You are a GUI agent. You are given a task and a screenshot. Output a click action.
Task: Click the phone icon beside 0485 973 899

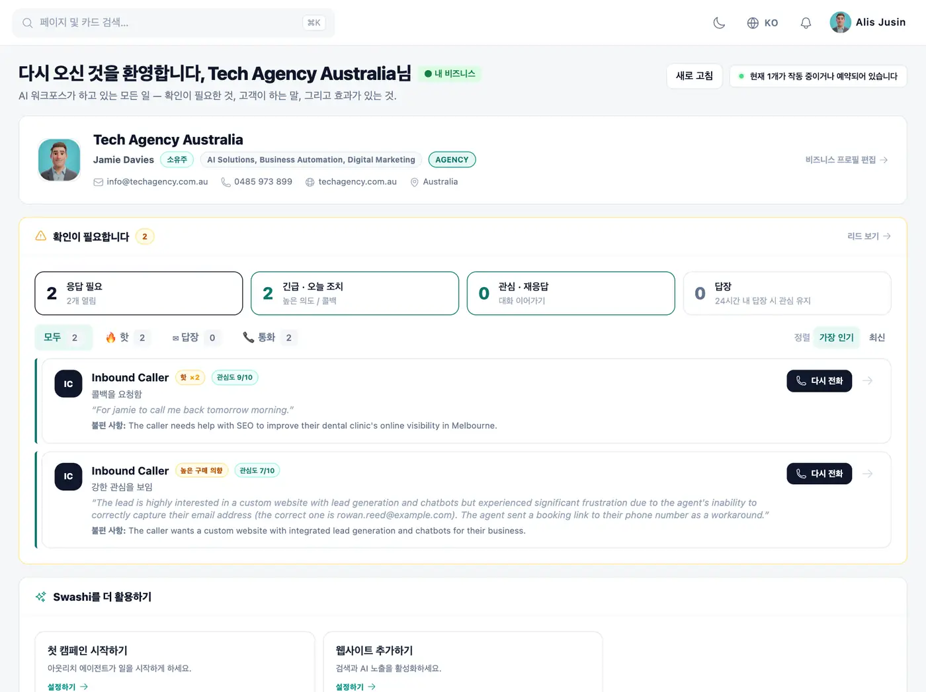tap(226, 182)
